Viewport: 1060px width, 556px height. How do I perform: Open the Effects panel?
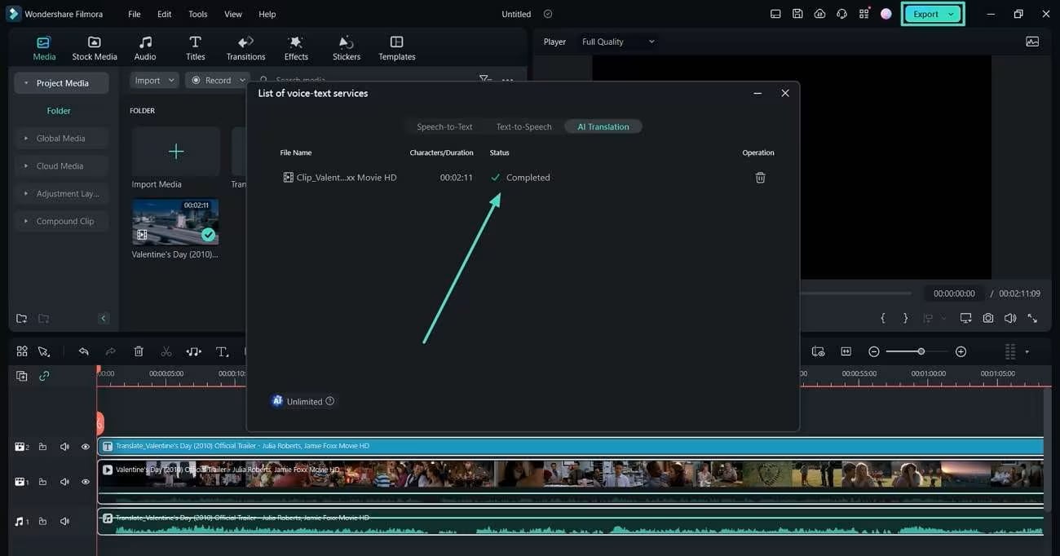pos(296,48)
